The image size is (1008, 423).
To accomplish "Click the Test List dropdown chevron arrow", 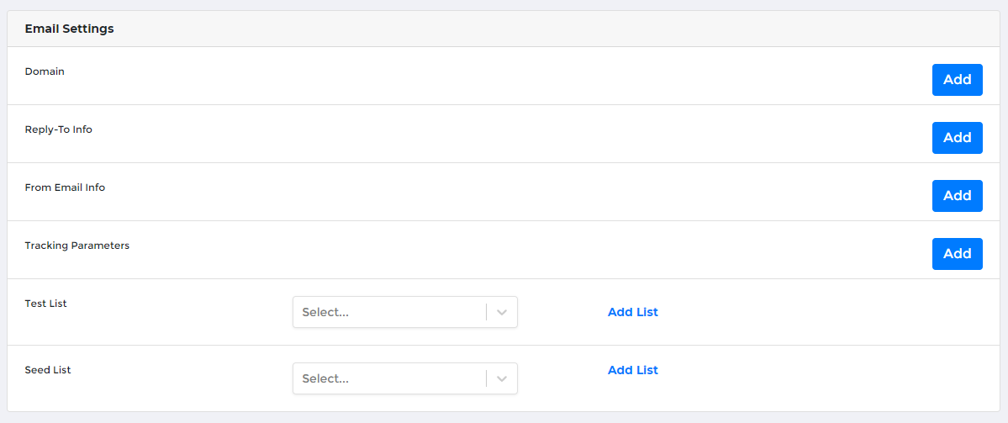I will 502,312.
